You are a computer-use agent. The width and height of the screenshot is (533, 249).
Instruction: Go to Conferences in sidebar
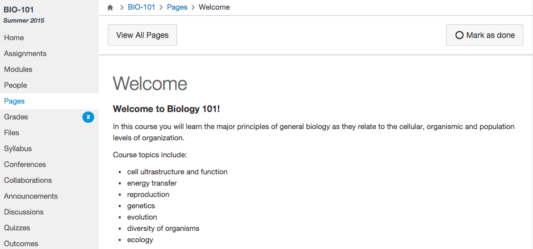pos(25,165)
